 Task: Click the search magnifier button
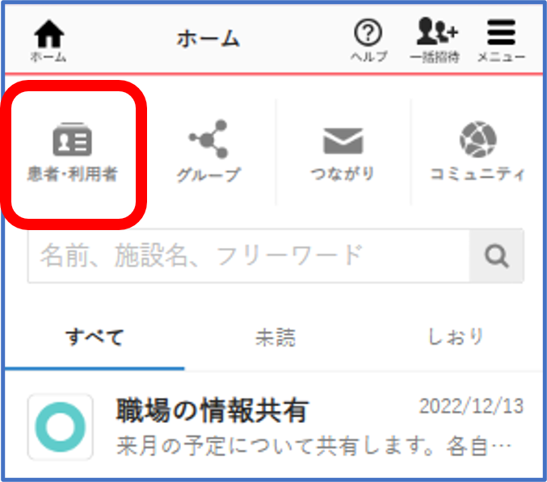click(496, 256)
